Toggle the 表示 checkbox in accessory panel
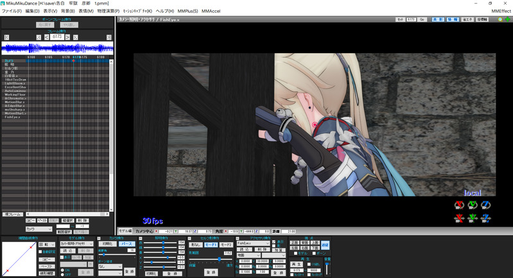513x278 pixels. (x=274, y=242)
